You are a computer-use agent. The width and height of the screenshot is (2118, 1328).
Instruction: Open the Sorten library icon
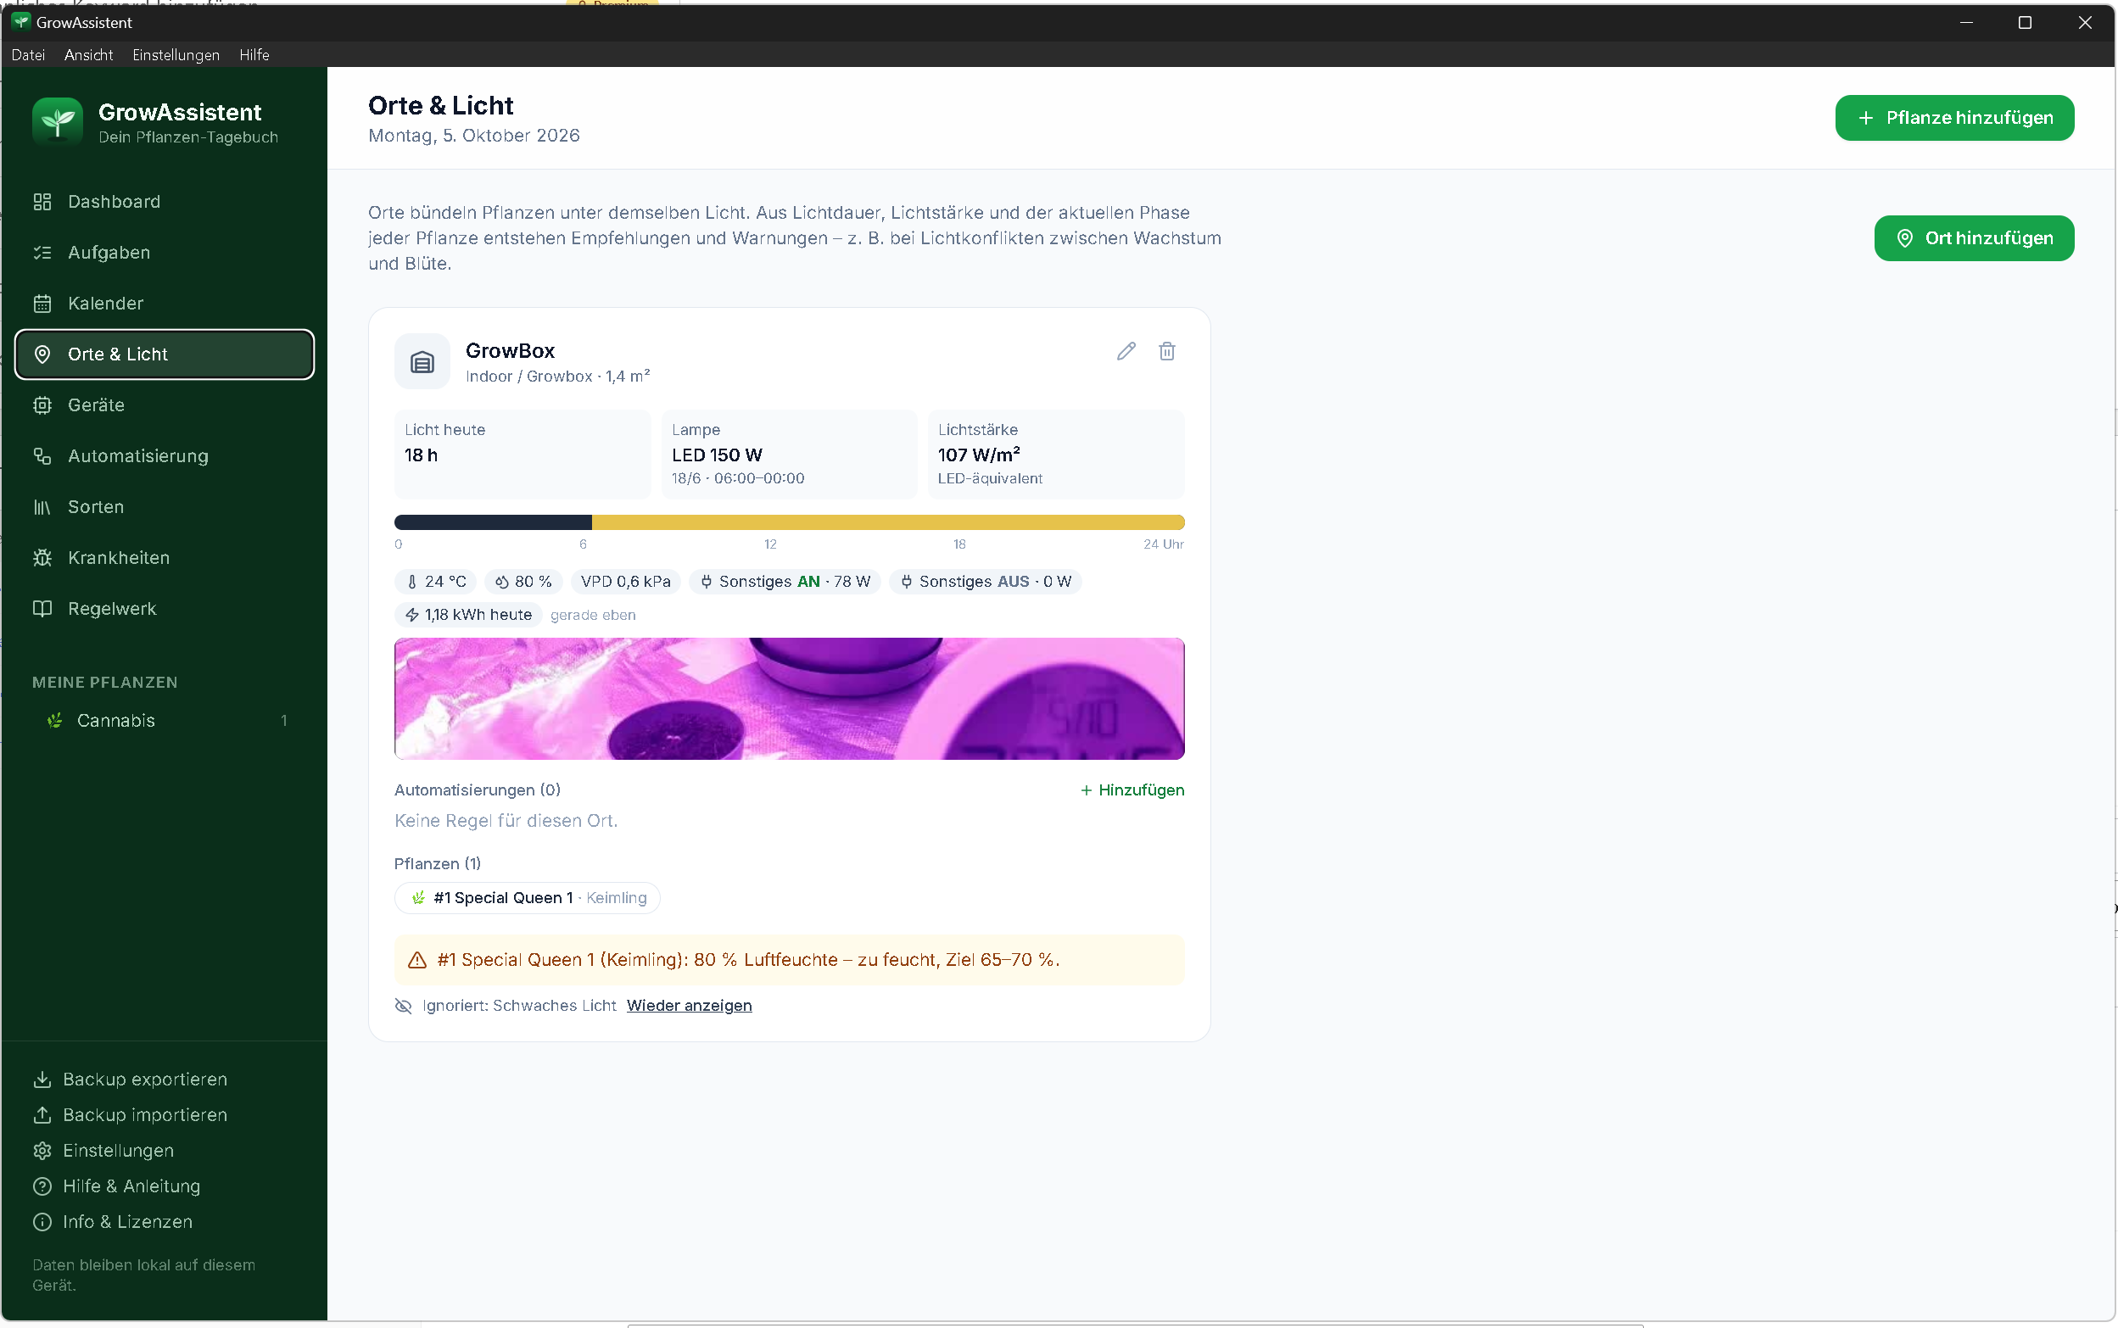[x=42, y=508]
